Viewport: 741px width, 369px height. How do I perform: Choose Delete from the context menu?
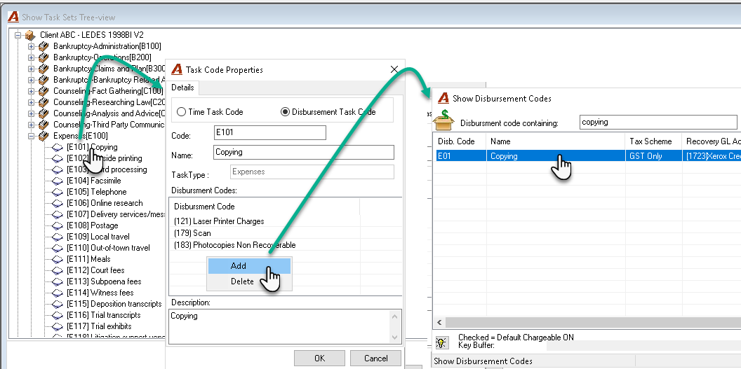(x=249, y=281)
